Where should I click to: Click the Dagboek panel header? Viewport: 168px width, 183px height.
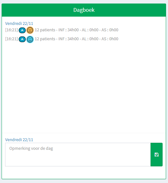tap(84, 10)
